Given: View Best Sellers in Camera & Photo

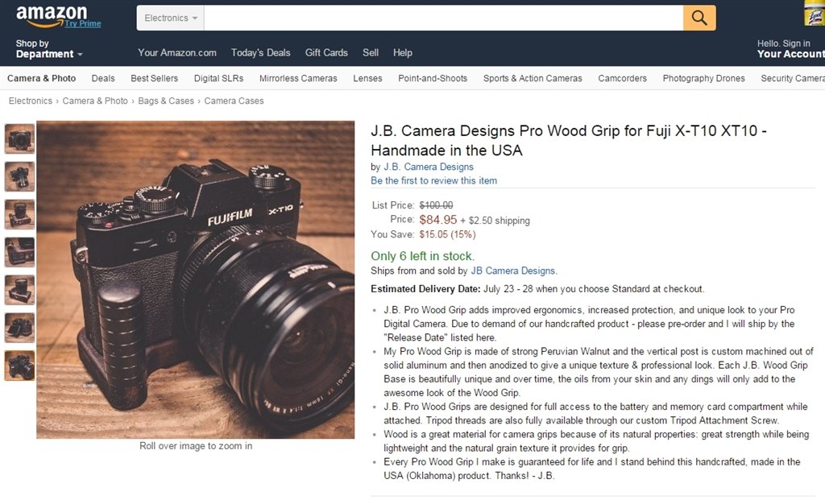Looking at the screenshot, I should click(x=154, y=78).
